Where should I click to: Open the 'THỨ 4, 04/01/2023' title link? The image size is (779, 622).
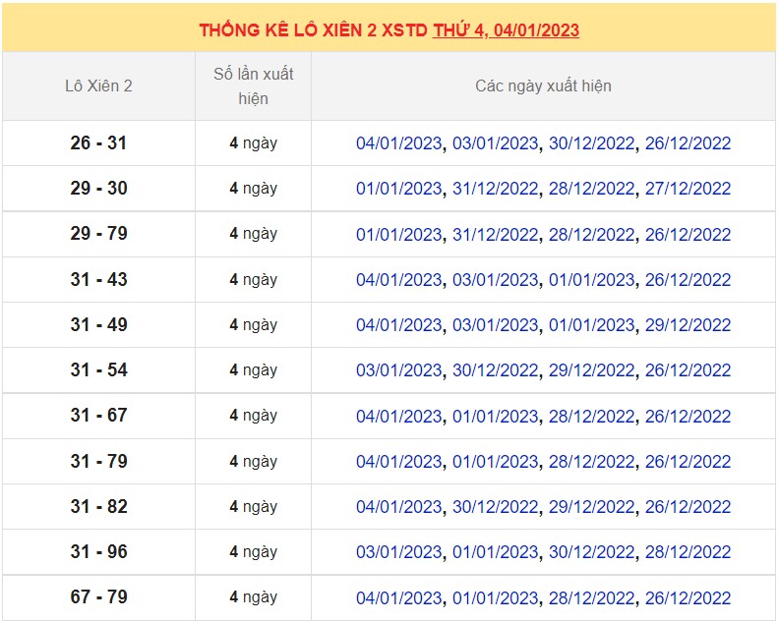(506, 30)
